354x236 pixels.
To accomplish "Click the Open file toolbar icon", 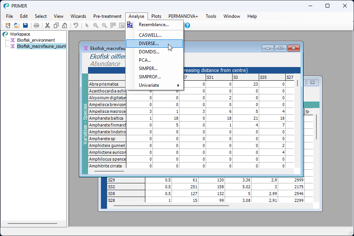I will pos(17,25).
